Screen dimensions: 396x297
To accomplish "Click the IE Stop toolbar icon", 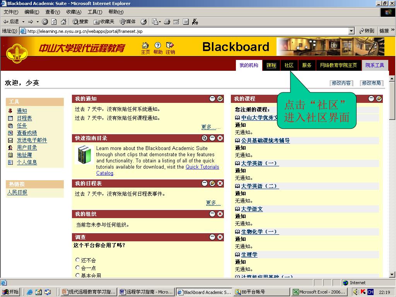I will [45, 22].
